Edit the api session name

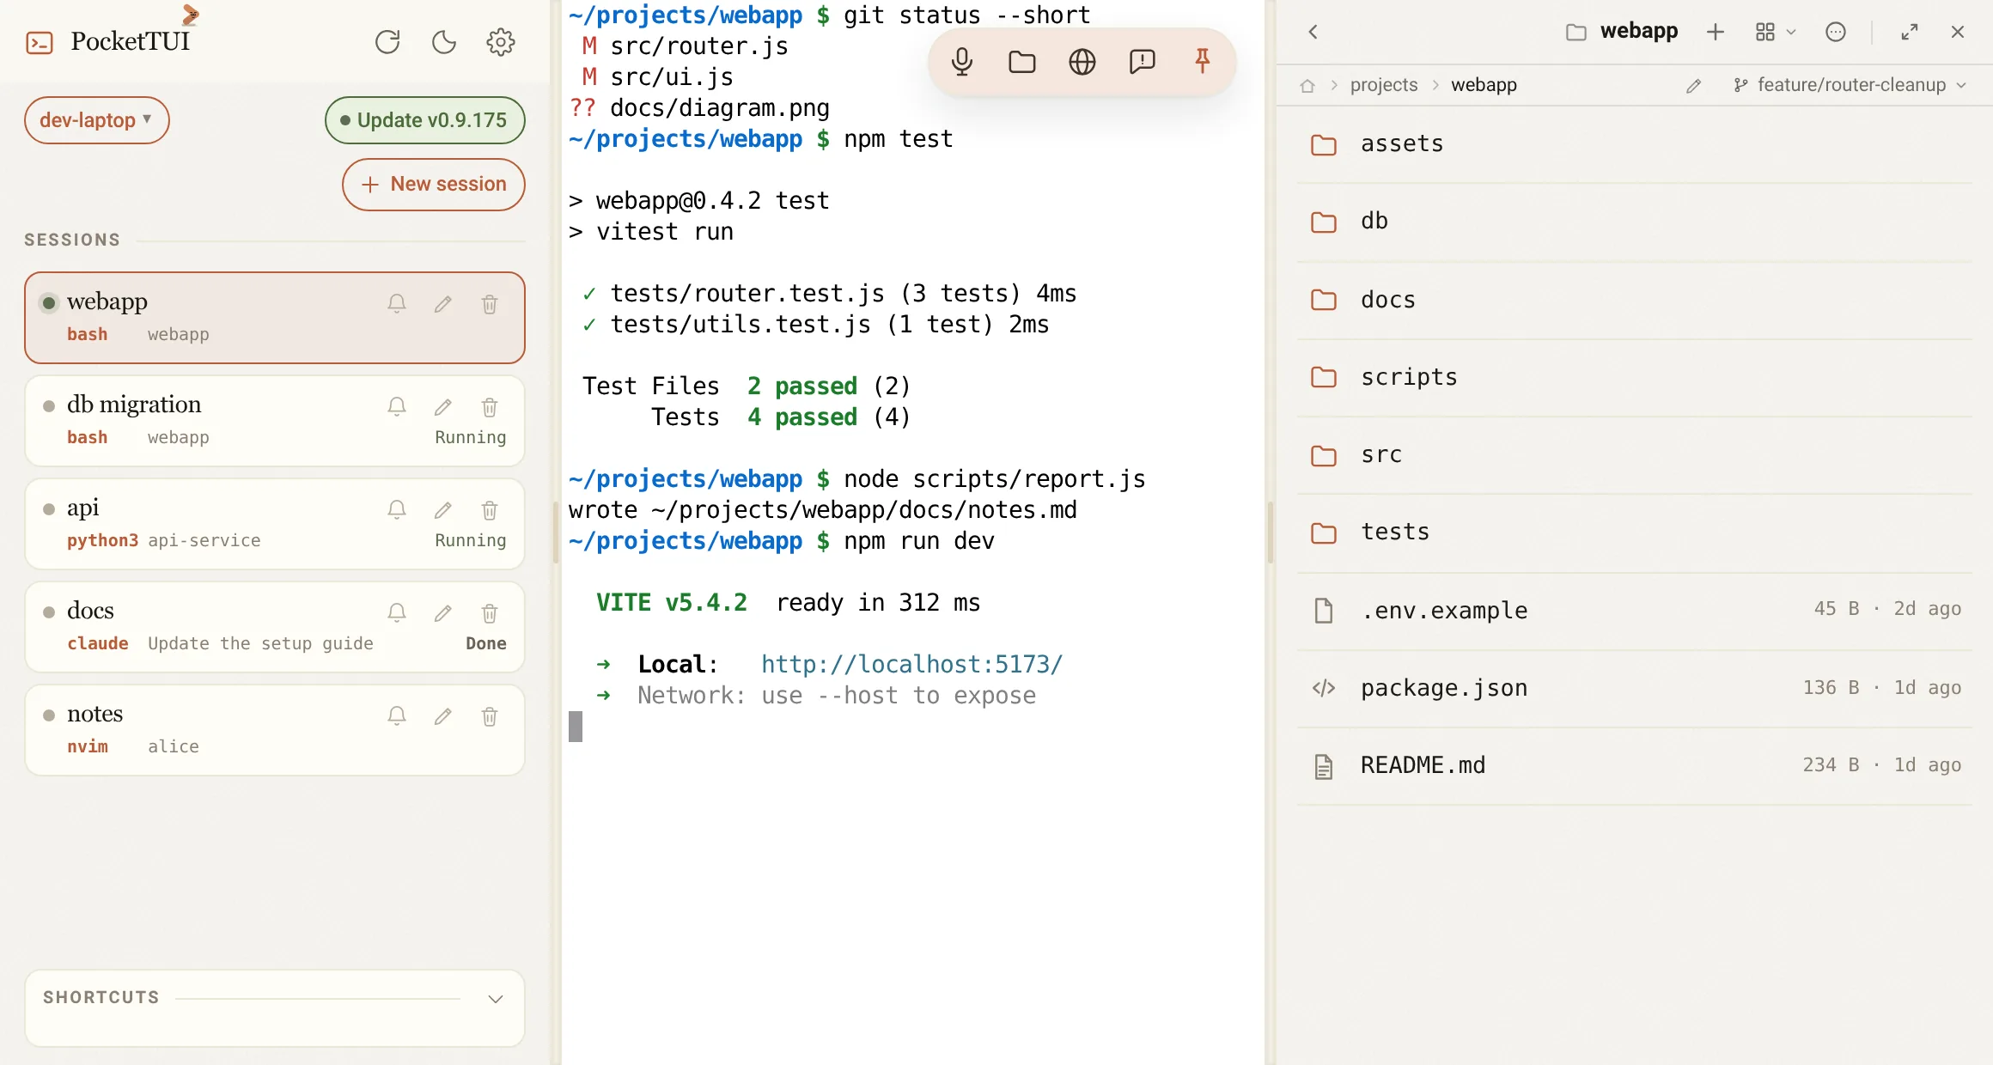tap(443, 509)
